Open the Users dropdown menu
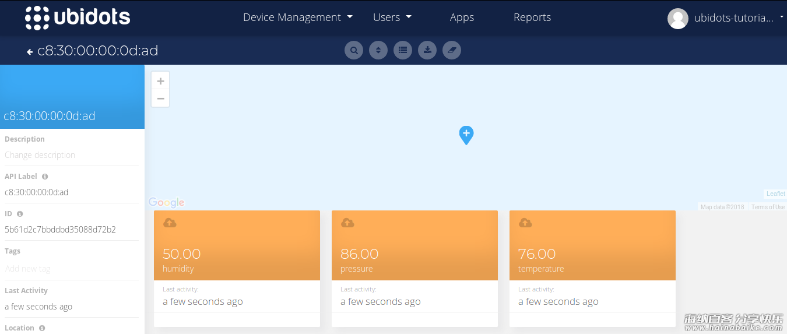 (x=392, y=17)
